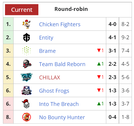Click the Entity shield logo

pyautogui.click(x=27, y=37)
